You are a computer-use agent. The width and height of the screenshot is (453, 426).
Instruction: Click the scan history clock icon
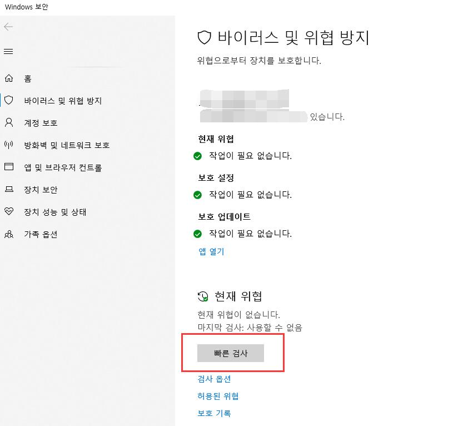pos(203,296)
